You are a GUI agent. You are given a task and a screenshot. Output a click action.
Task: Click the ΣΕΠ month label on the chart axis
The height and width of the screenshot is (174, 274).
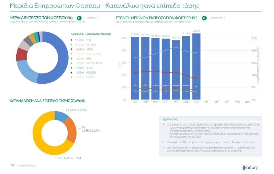[217, 102]
